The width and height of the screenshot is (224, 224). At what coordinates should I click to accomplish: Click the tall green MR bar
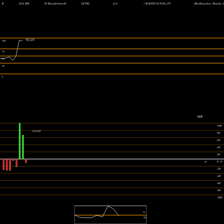[x=20, y=141]
